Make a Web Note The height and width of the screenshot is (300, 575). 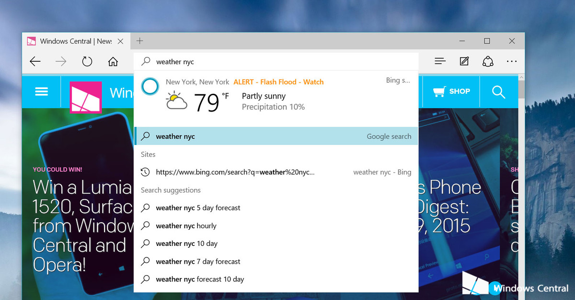[x=464, y=61]
